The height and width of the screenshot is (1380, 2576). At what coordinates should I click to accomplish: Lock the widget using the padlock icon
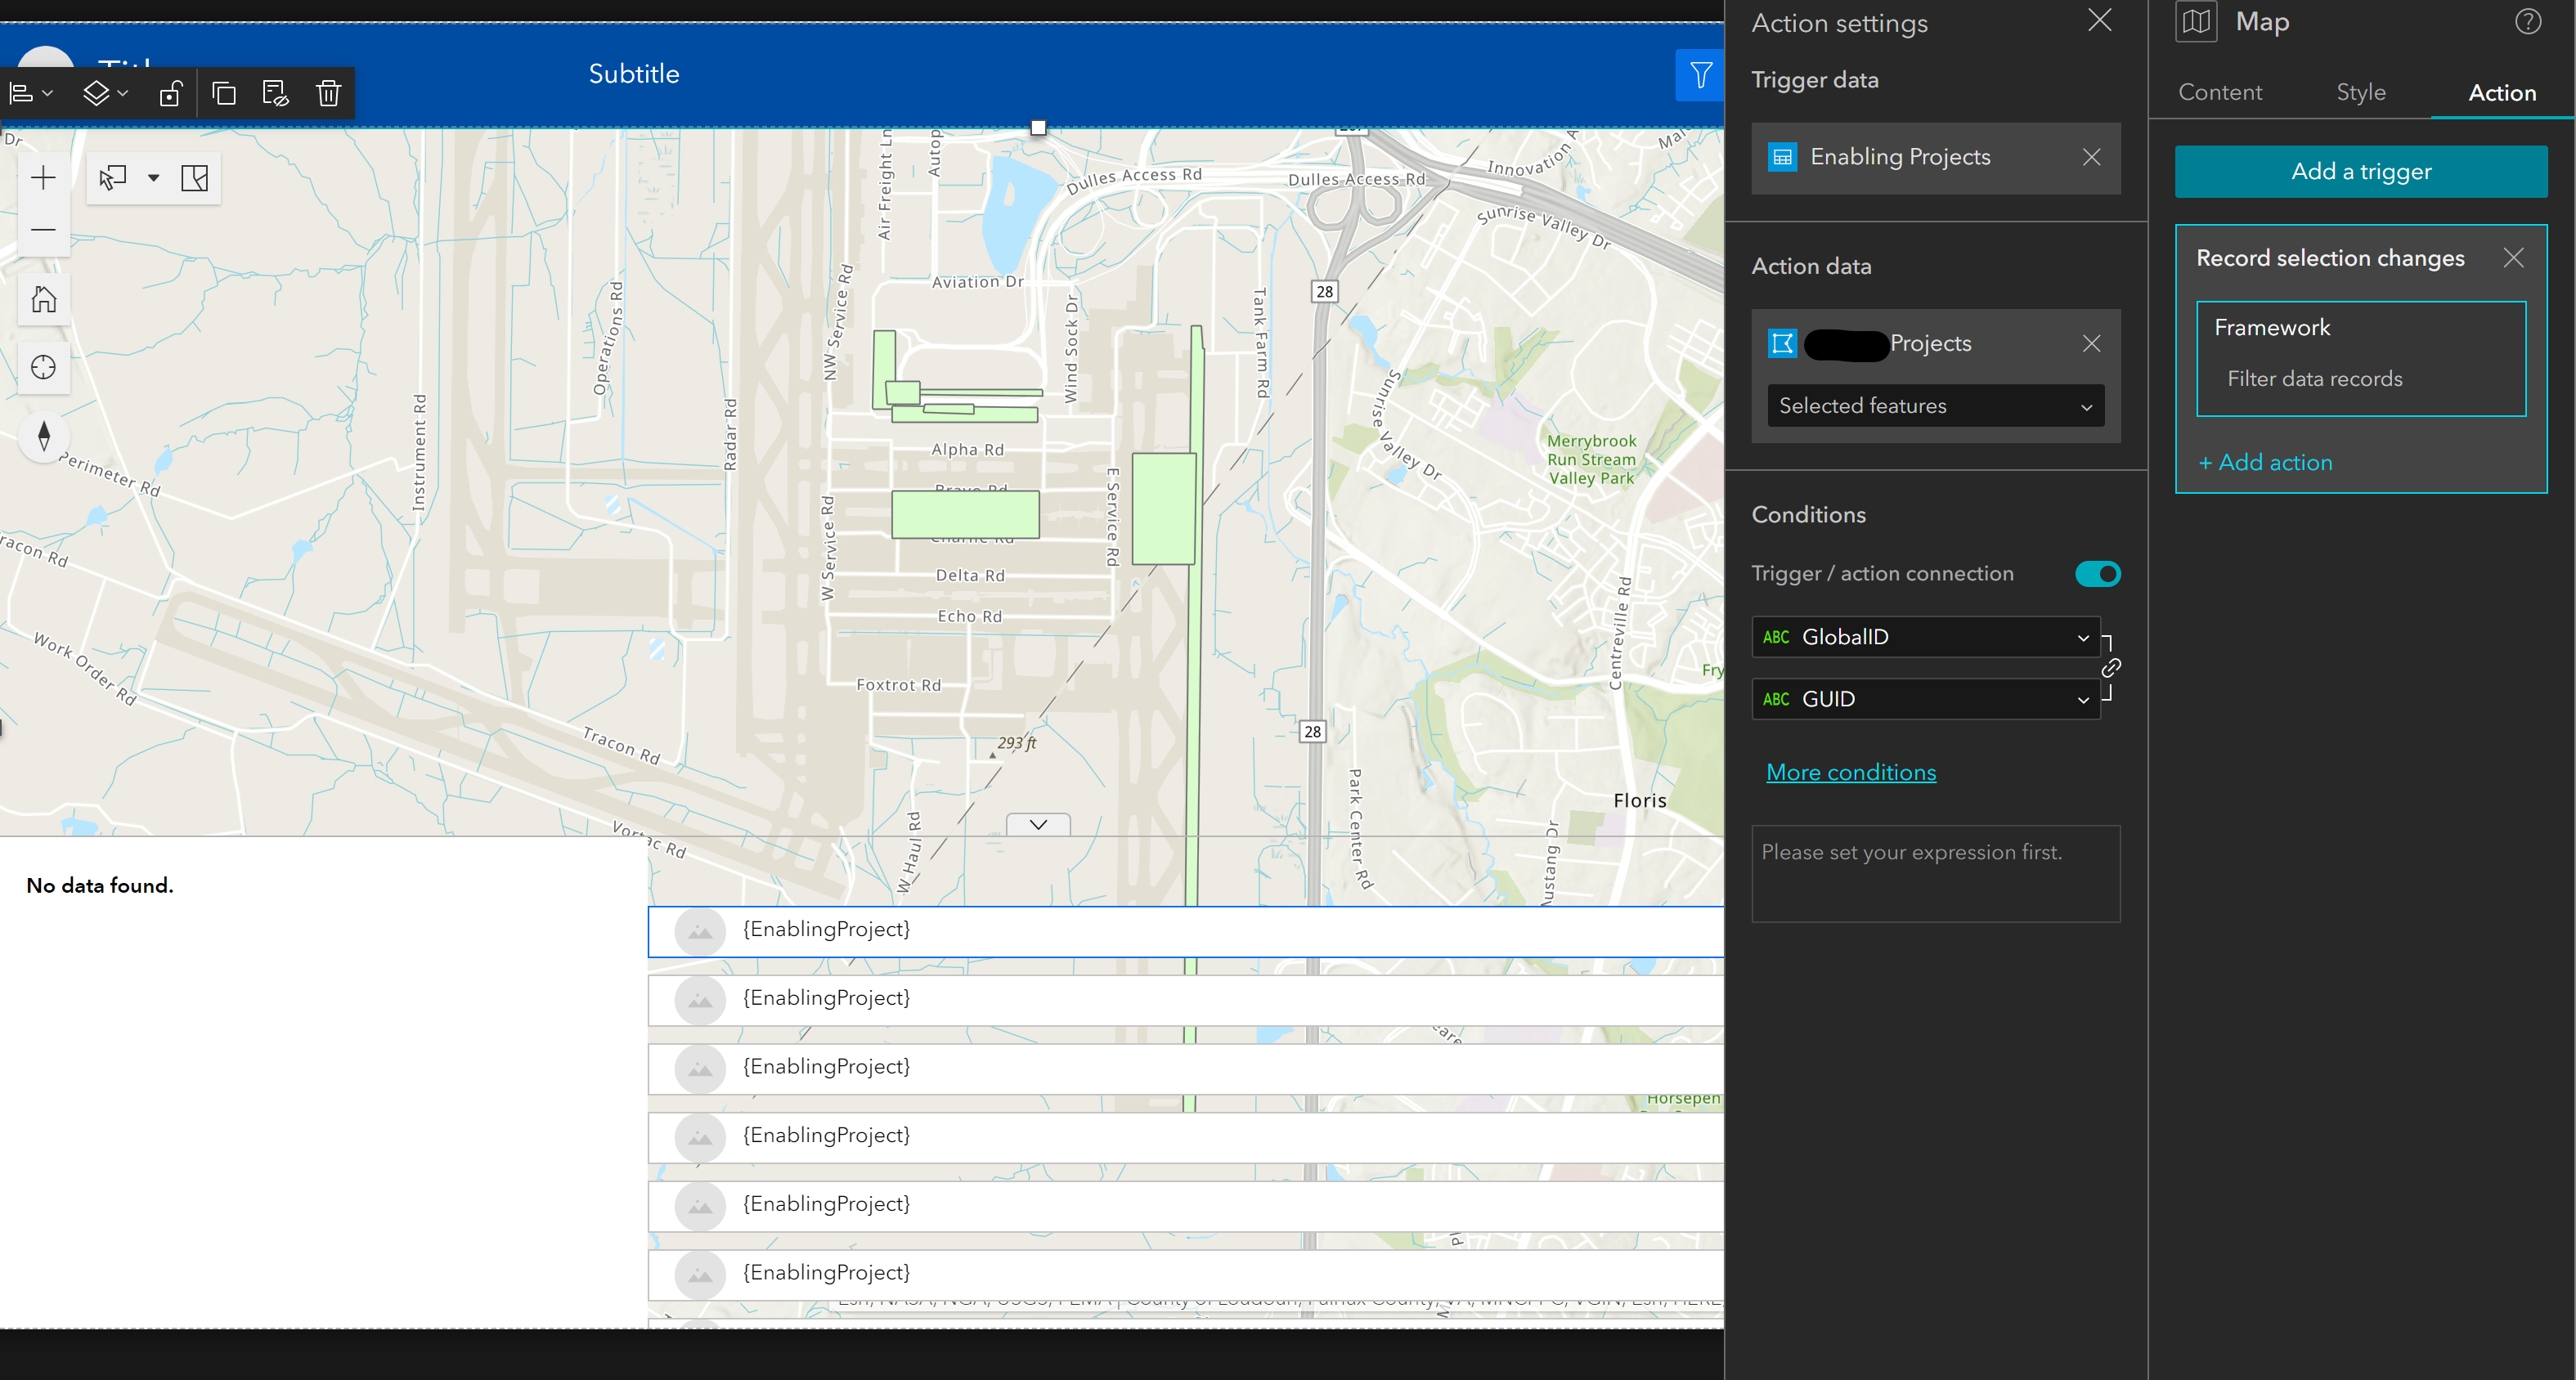tap(170, 93)
